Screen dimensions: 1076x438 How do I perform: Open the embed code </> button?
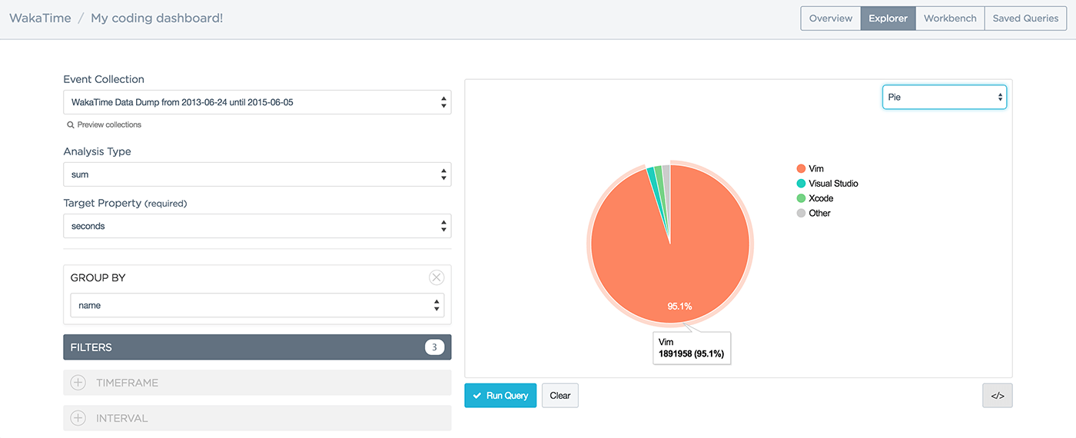coord(997,396)
